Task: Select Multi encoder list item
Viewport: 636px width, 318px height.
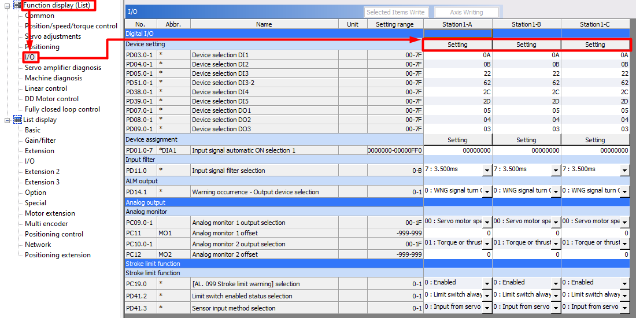Action: [x=46, y=224]
